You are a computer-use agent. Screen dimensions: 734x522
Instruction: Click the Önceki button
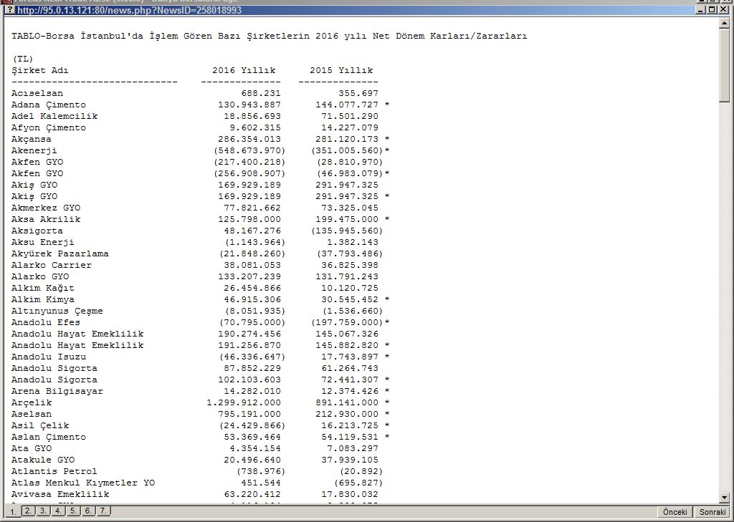point(675,512)
